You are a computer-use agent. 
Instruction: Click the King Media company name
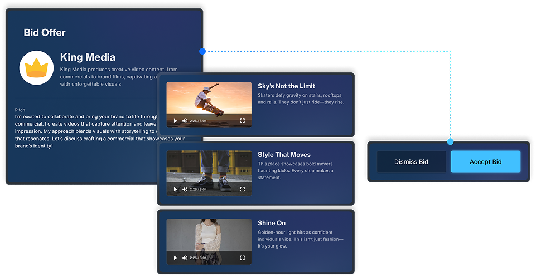pos(88,57)
